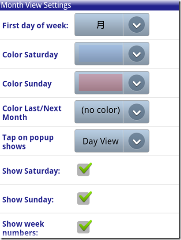Expand the Day View dropdown
This screenshot has height=240, width=181.
coord(112,141)
